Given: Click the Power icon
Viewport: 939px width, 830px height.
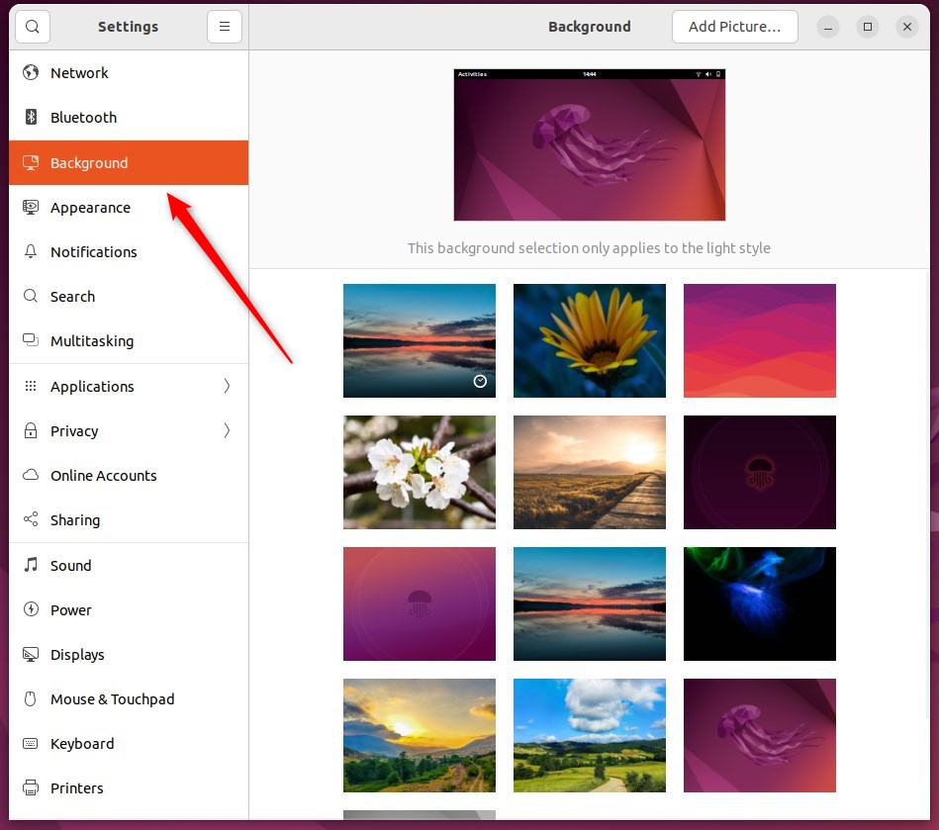Looking at the screenshot, I should (x=31, y=609).
